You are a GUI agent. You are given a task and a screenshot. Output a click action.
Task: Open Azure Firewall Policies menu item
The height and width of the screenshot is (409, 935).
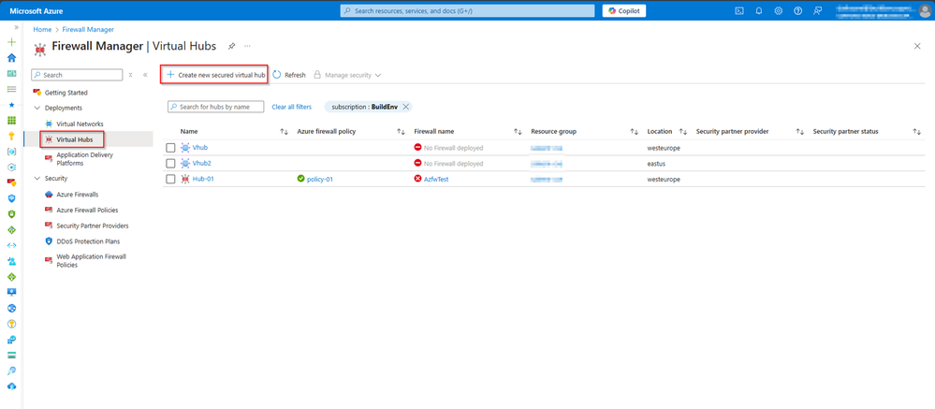pos(86,210)
